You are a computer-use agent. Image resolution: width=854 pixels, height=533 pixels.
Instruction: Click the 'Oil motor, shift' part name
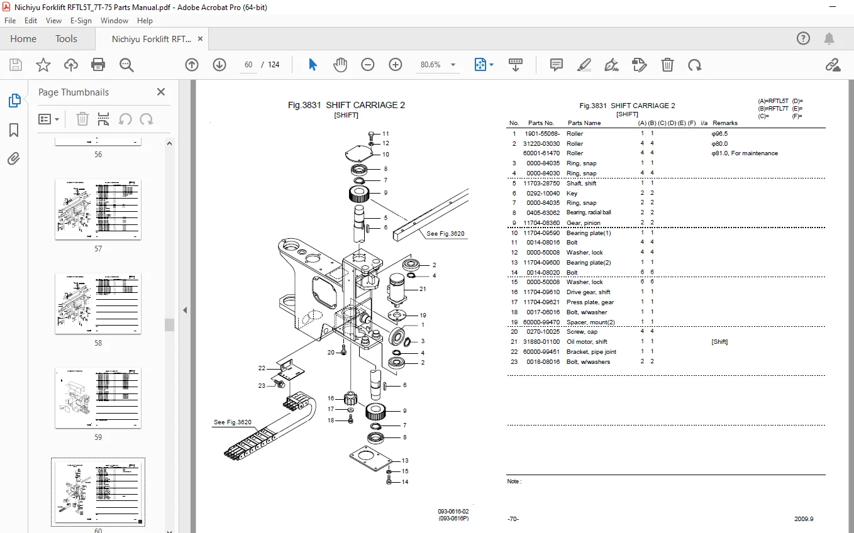point(587,342)
